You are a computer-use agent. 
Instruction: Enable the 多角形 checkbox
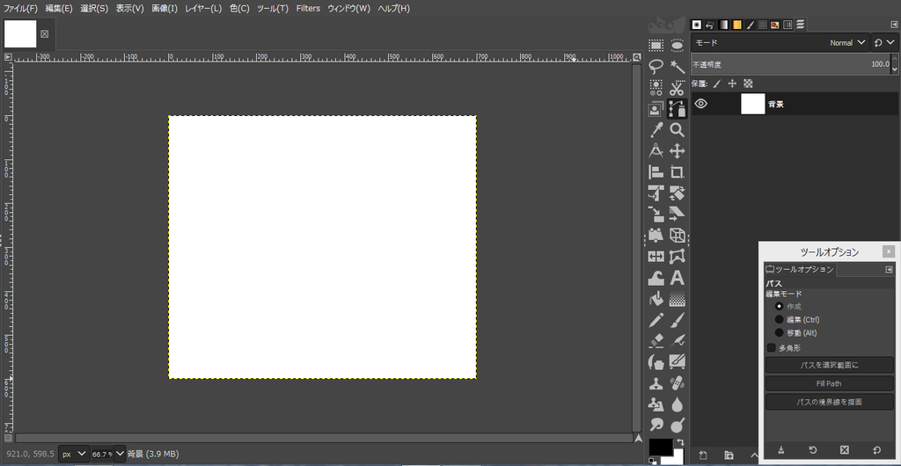click(x=771, y=348)
